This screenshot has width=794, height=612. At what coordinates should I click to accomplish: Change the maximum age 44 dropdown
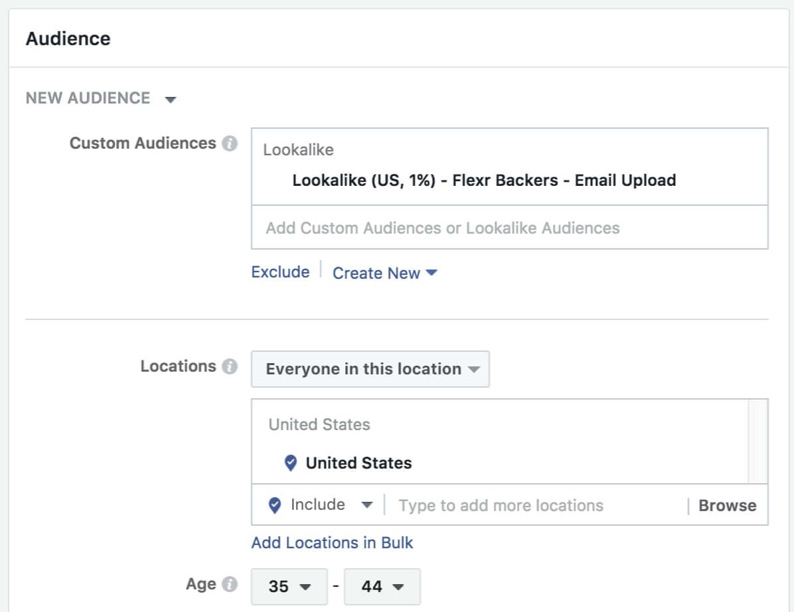(382, 587)
